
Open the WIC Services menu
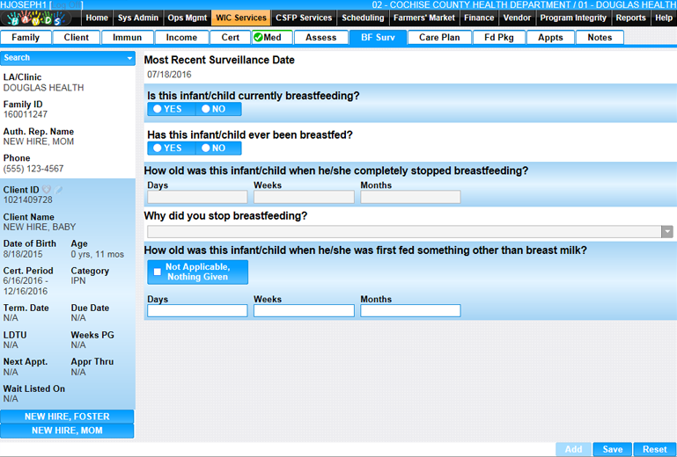tap(240, 18)
